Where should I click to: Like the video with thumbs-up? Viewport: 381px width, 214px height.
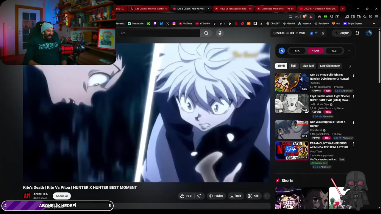click(x=186, y=196)
